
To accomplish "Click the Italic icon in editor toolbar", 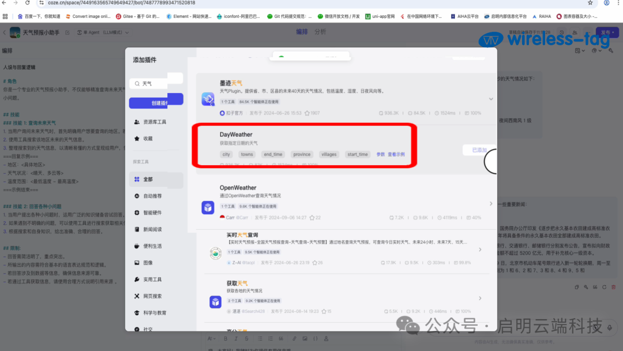I will (x=236, y=339).
